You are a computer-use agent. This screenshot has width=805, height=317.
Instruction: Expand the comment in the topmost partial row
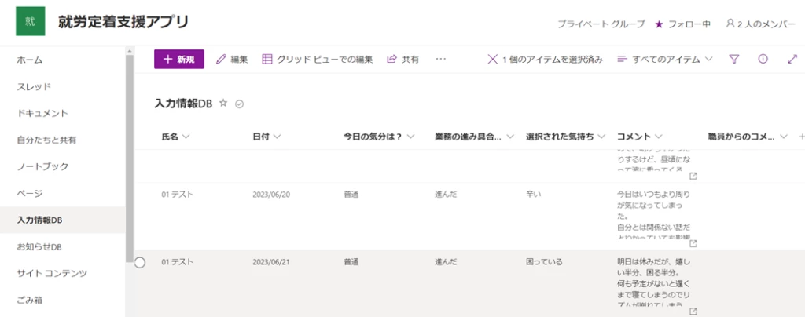pos(693,177)
